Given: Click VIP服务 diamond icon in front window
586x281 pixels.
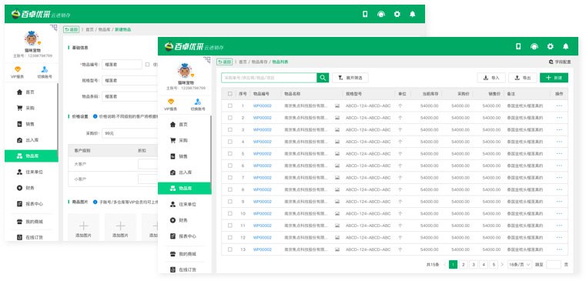Looking at the screenshot, I should click(171, 102).
